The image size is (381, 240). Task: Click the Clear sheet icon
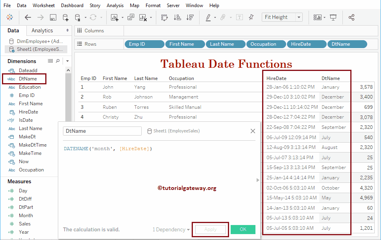point(143,17)
